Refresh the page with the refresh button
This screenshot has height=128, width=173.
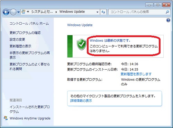coord(103,12)
